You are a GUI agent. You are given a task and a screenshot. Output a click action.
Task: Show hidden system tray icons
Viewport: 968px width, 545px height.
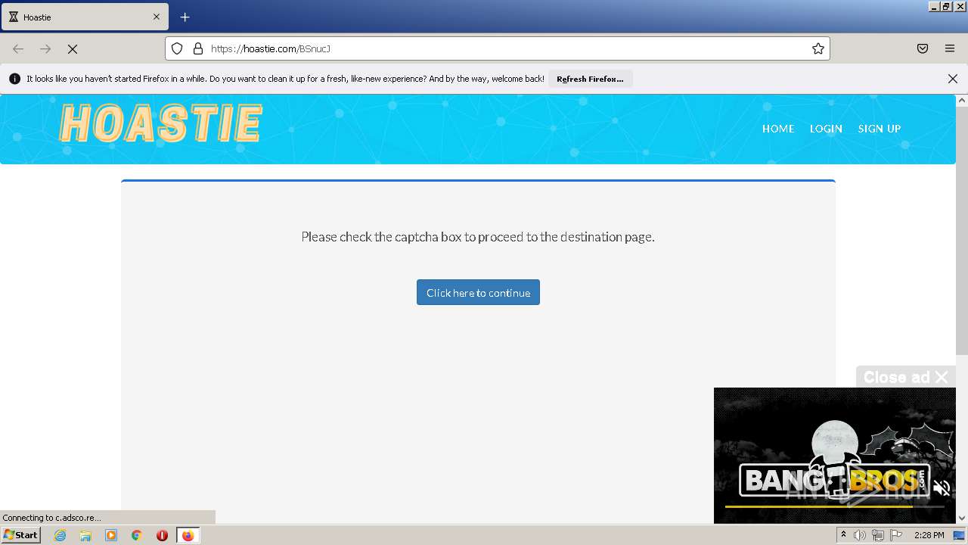843,535
